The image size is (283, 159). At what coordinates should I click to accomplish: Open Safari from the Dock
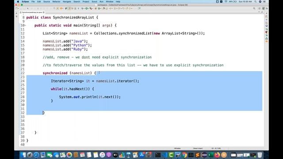coord(36,155)
